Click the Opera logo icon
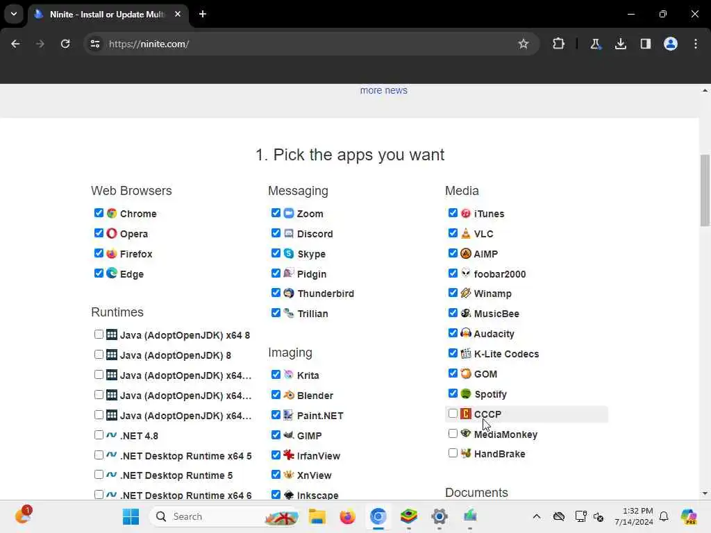The image size is (711, 533). 112,233
